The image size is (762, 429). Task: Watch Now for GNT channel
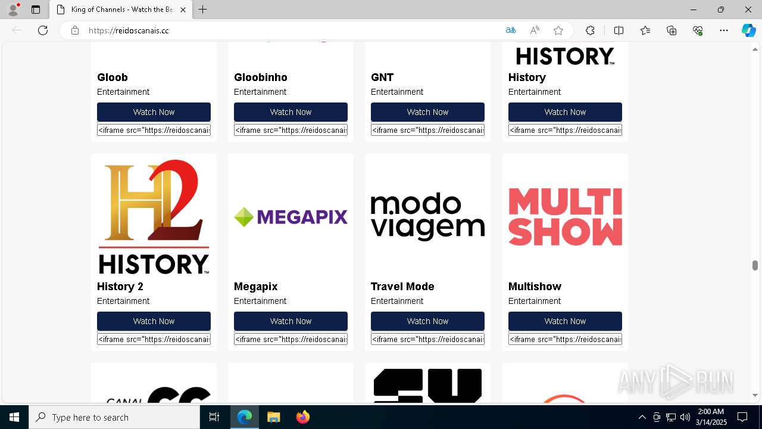point(427,112)
